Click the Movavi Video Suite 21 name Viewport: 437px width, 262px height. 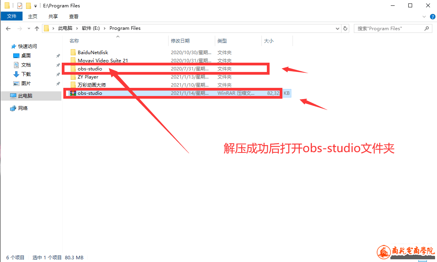(103, 60)
